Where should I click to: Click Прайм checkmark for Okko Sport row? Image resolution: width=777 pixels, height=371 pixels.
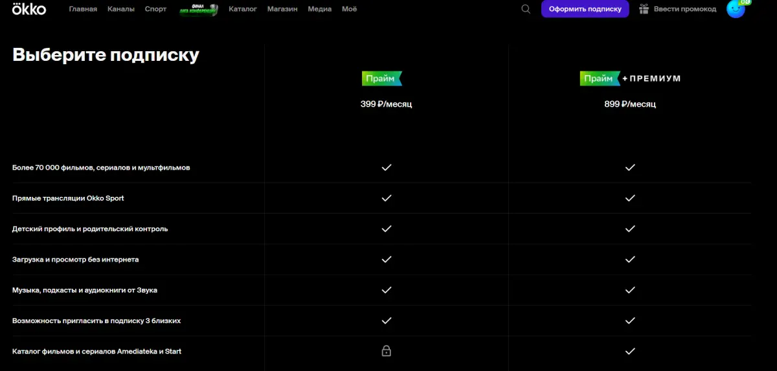(387, 198)
